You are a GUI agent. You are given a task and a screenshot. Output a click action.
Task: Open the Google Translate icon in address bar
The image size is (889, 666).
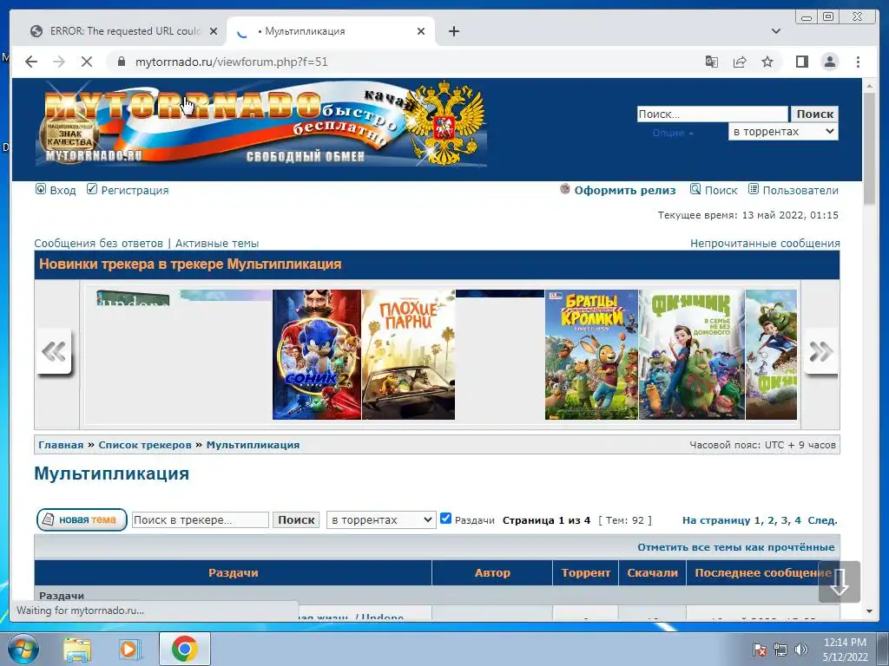(x=712, y=62)
